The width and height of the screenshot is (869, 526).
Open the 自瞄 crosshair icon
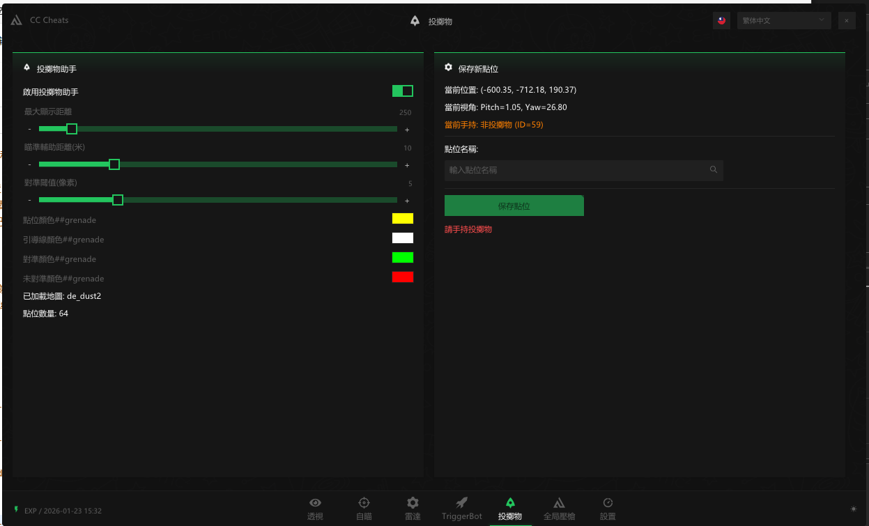[364, 503]
